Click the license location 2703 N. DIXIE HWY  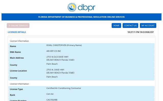point(55,70)
